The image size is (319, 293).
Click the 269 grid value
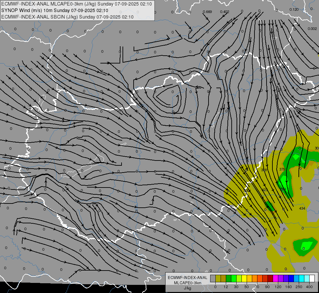pos(283,189)
